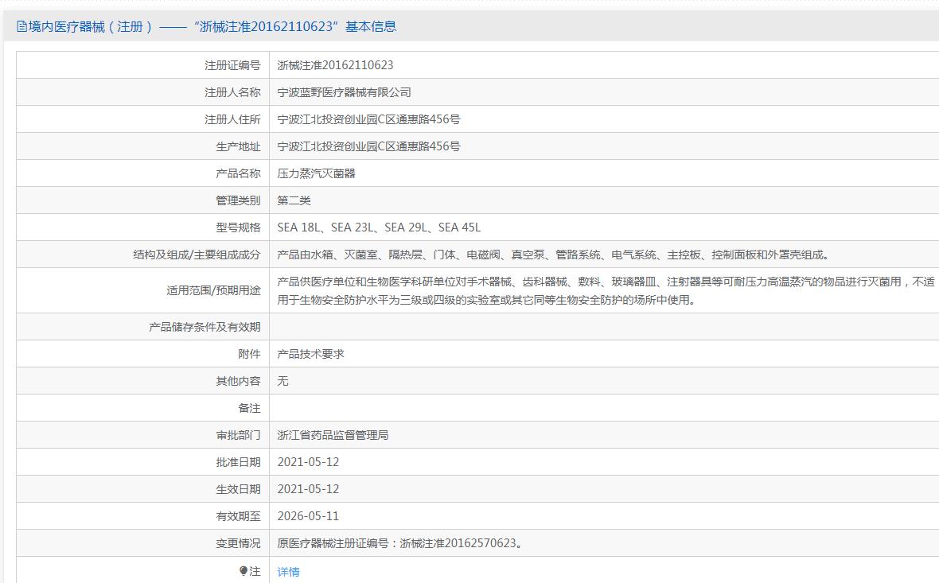Image resolution: width=939 pixels, height=583 pixels.
Task: Click the 备注 label
Action: point(249,408)
